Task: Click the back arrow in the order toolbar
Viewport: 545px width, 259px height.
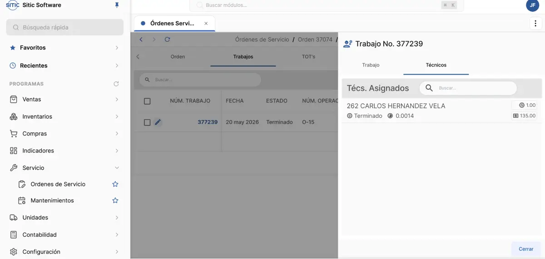Action: pyautogui.click(x=141, y=39)
